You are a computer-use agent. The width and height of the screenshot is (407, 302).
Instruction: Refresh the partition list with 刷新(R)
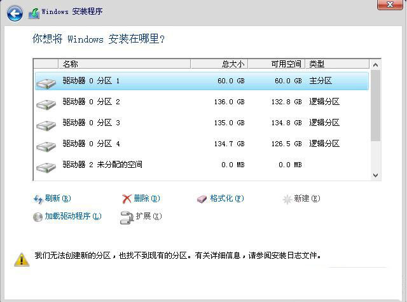(58, 198)
